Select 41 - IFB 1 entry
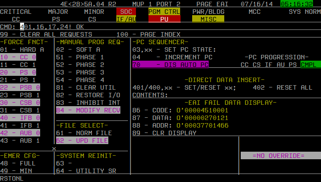This screenshot has height=182, width=321. (x=20, y=125)
